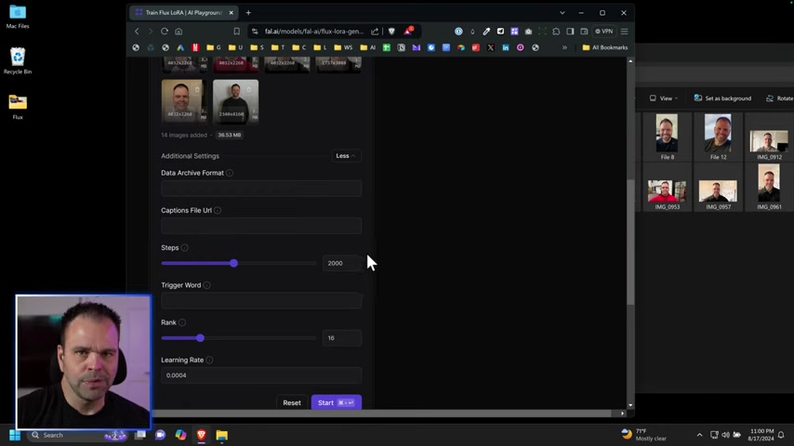This screenshot has height=446, width=794.
Task: Click the Learning Rate field showing 0.0004
Action: point(261,375)
